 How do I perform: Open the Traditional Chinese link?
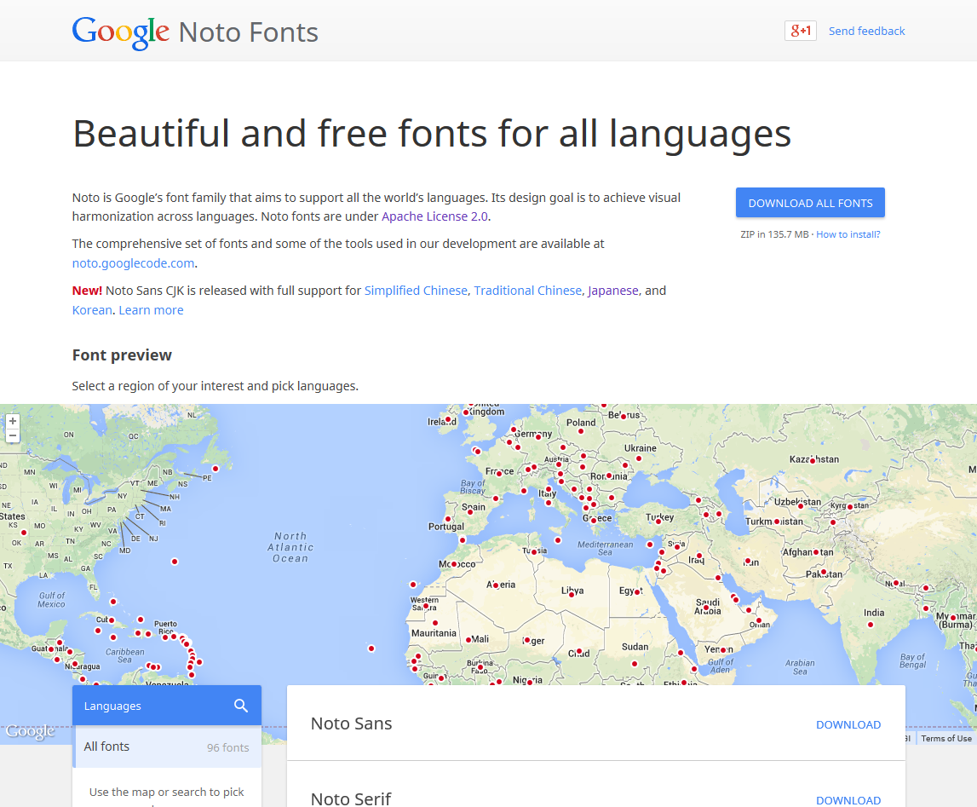click(528, 291)
